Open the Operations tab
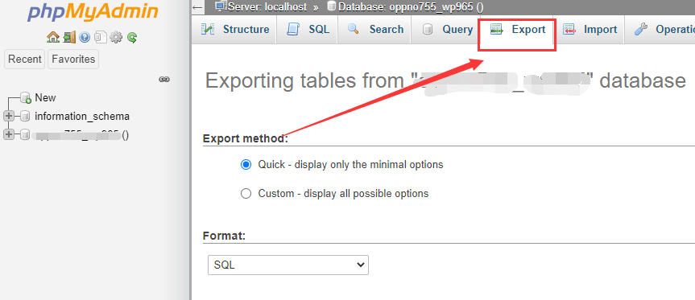Viewport: 695px width, 300px height. [660, 30]
